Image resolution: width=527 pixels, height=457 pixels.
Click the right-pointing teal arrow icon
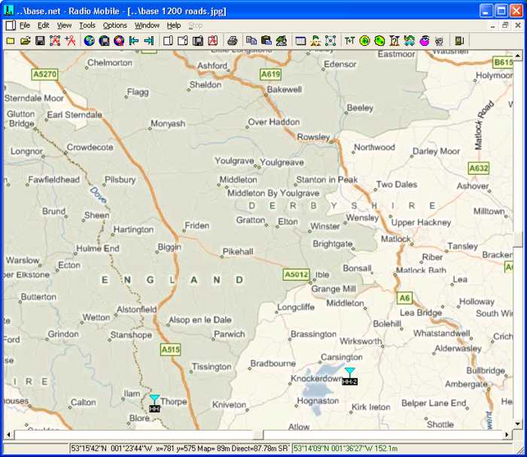148,41
